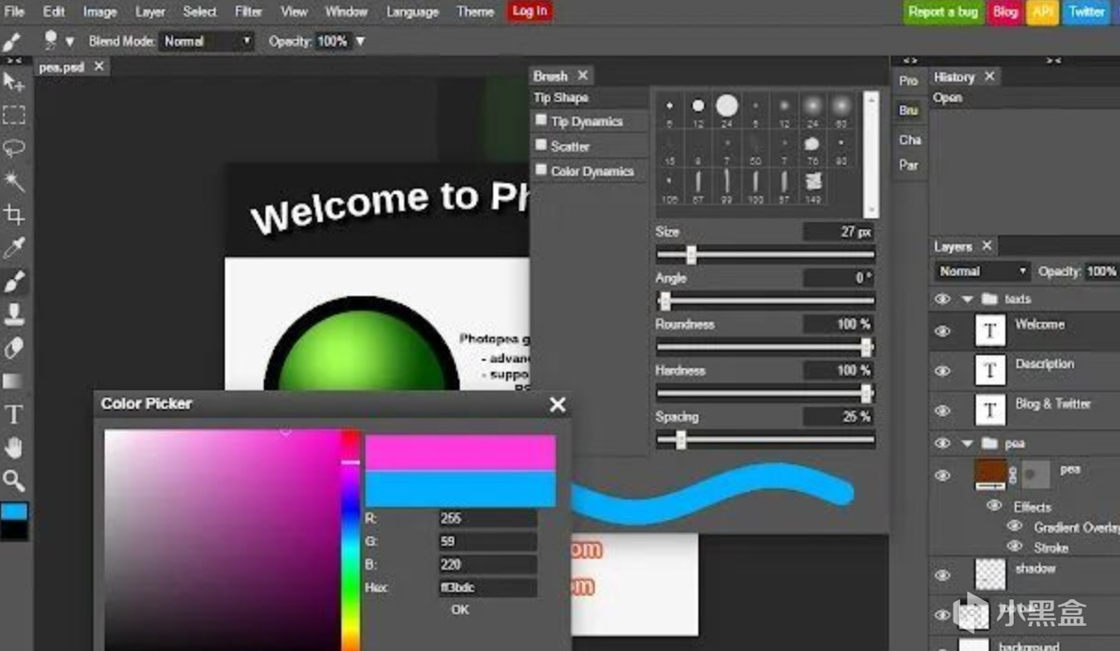
Task: Close the Color Picker dialog
Action: pyautogui.click(x=557, y=404)
